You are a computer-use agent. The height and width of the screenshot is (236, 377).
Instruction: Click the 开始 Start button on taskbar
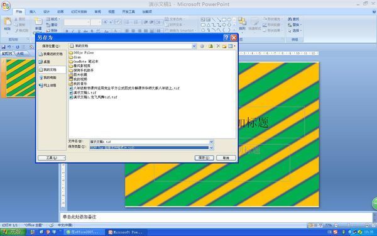coord(13,232)
